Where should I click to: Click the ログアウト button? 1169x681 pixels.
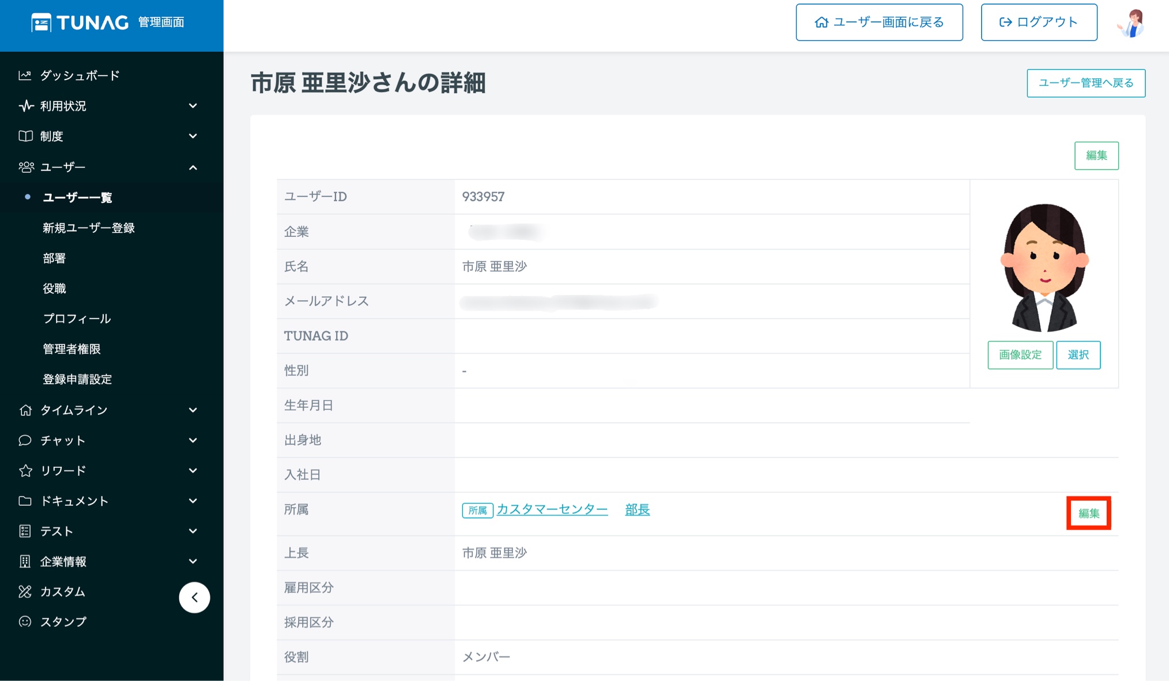1039,22
